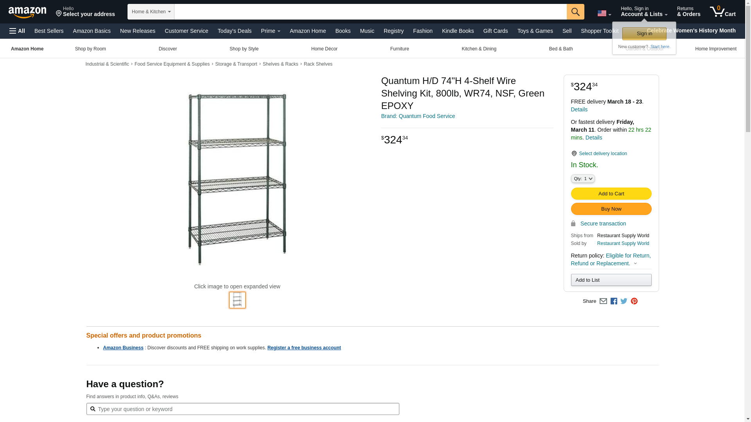The width and height of the screenshot is (751, 422).
Task: Expand the return policy details chevron
Action: [x=635, y=264]
